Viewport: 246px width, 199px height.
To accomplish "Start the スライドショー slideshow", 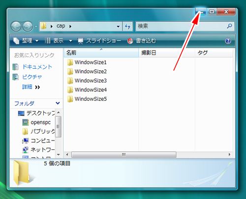I will tap(99, 41).
